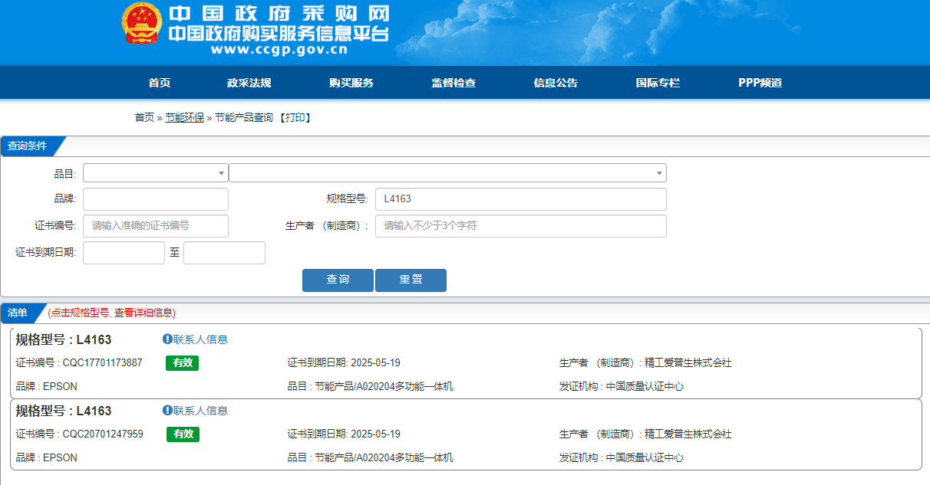Click certificate number CQC20701247959 text

click(x=103, y=434)
